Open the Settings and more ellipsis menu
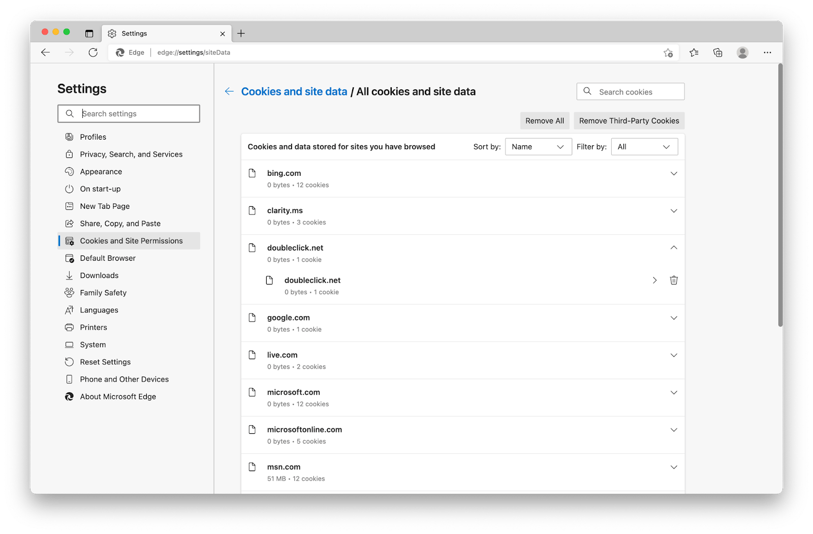Image resolution: width=813 pixels, height=534 pixels. pos(767,52)
